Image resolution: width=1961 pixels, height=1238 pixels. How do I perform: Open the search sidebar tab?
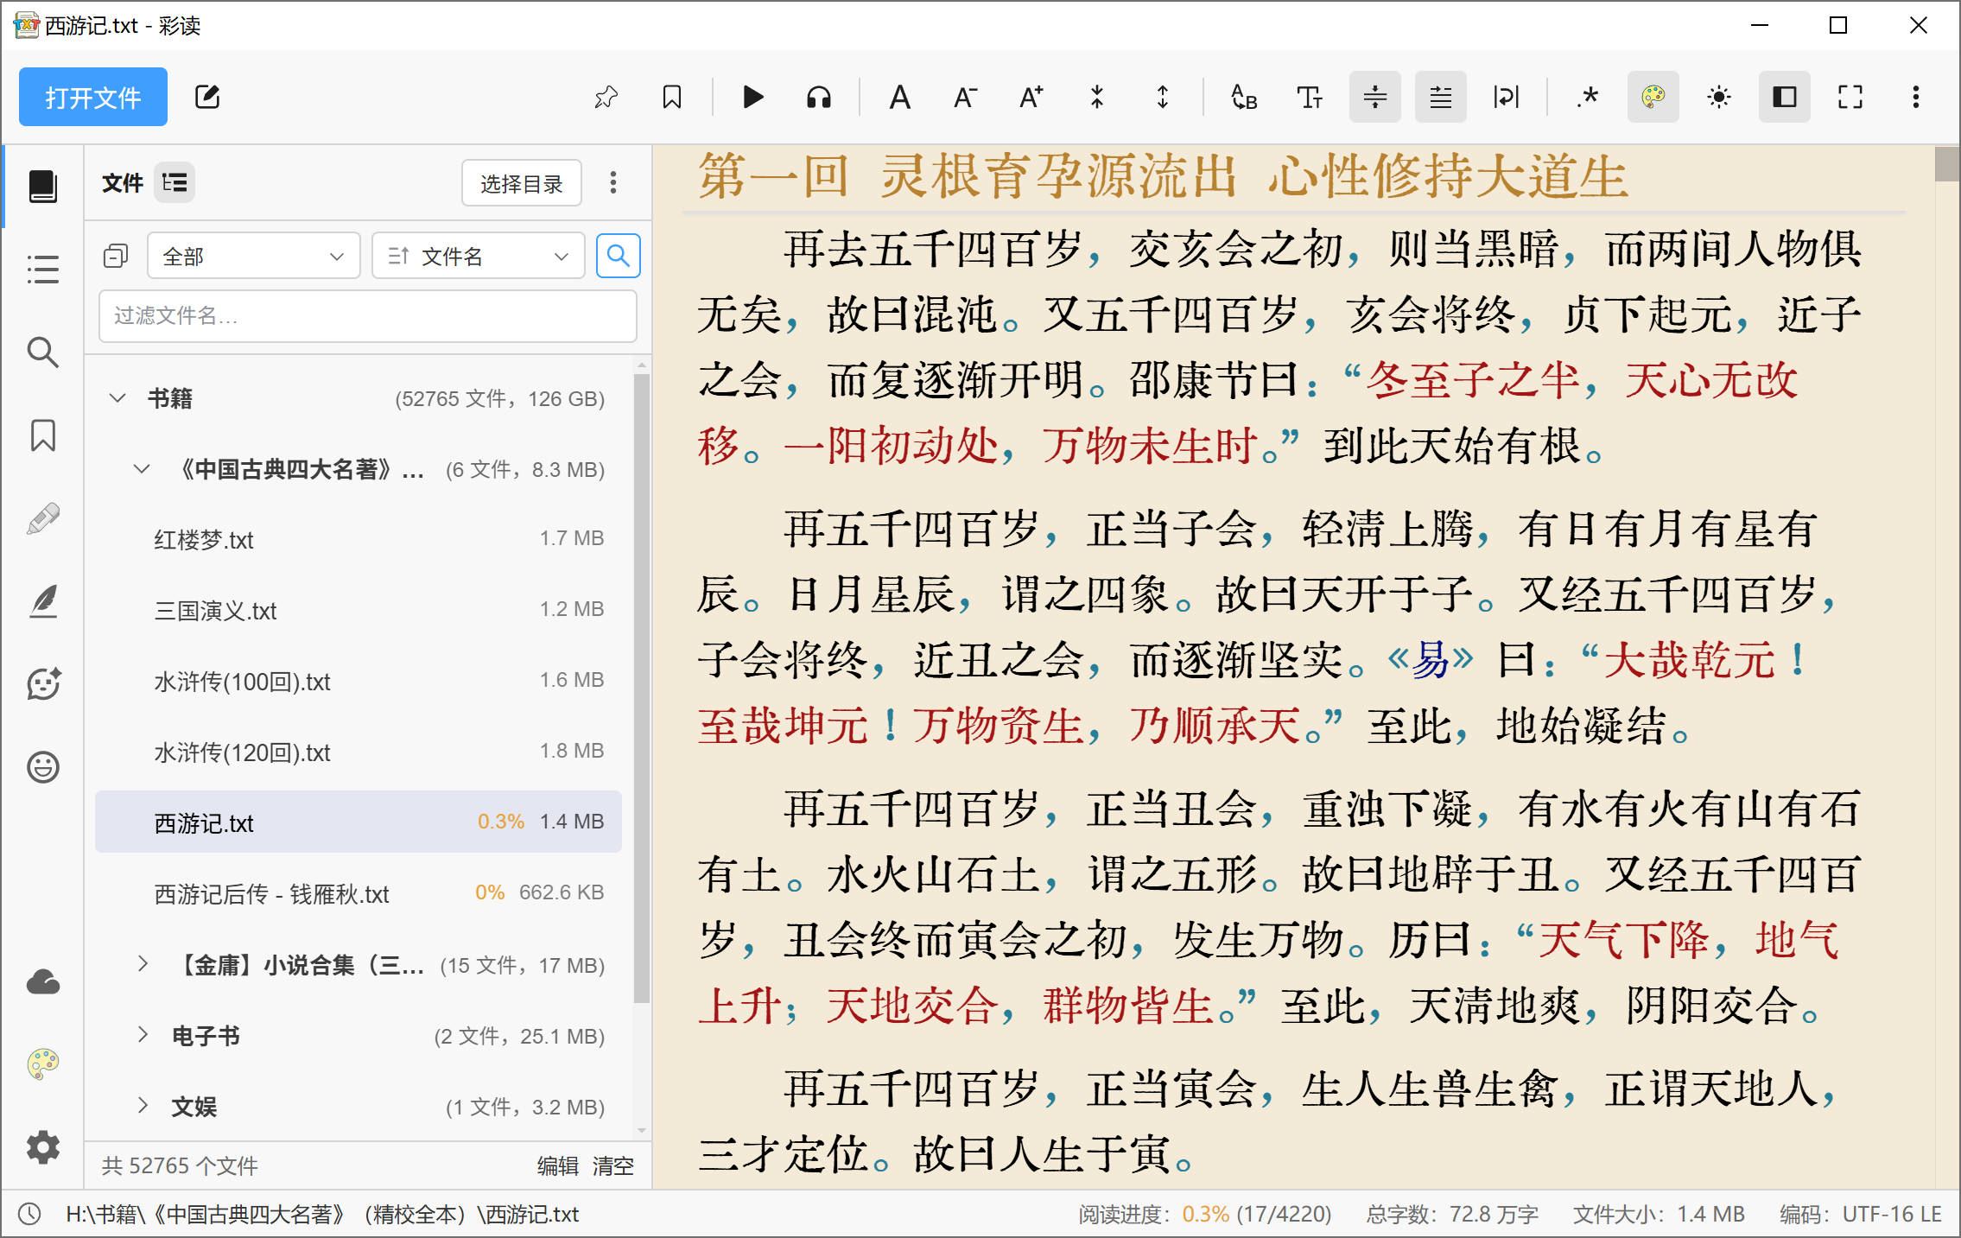coord(43,352)
